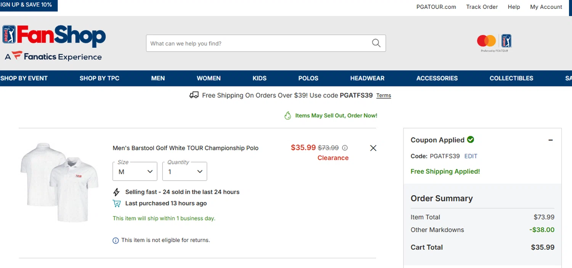Click the Sign Up & Save 10% banner
Screen dimensions: 572x268
coord(29,5)
